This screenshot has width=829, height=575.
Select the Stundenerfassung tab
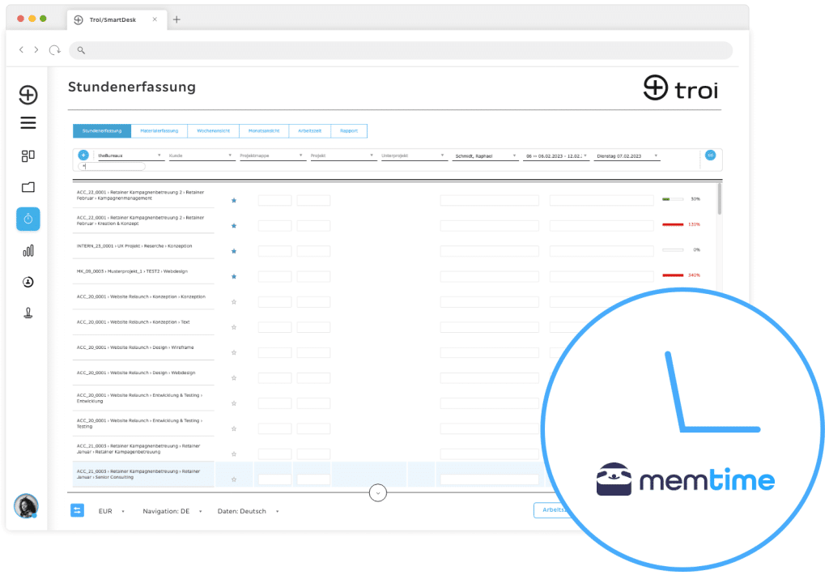coord(102,130)
